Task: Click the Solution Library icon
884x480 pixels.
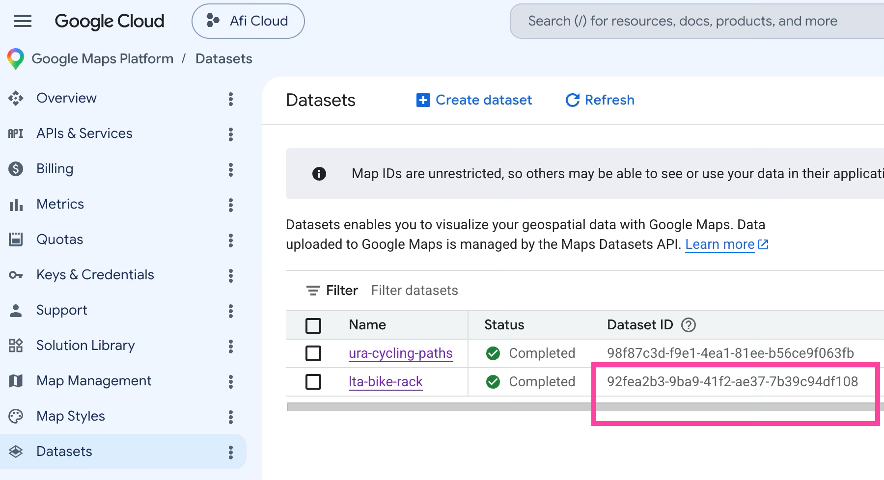Action: click(x=16, y=346)
